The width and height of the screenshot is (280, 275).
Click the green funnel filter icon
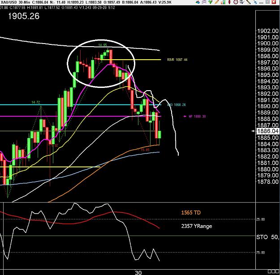click(x=211, y=2)
